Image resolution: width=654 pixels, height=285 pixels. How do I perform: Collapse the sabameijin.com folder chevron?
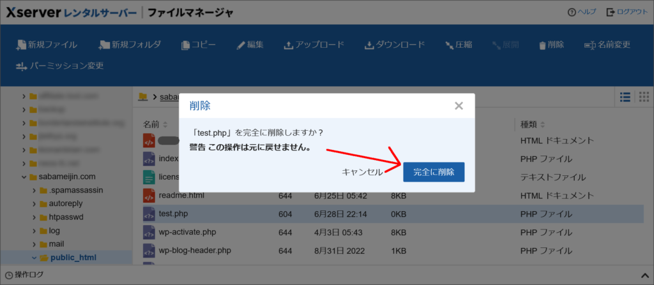click(24, 177)
